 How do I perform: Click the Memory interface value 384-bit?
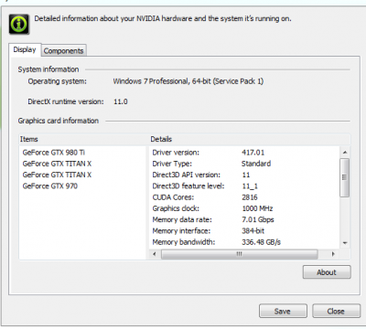253,231
